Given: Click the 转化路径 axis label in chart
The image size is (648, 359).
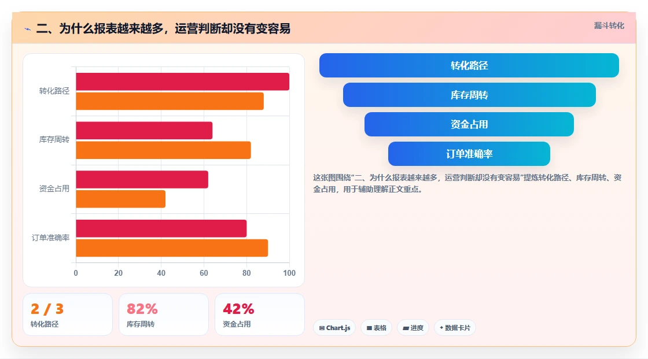Looking at the screenshot, I should point(54,91).
